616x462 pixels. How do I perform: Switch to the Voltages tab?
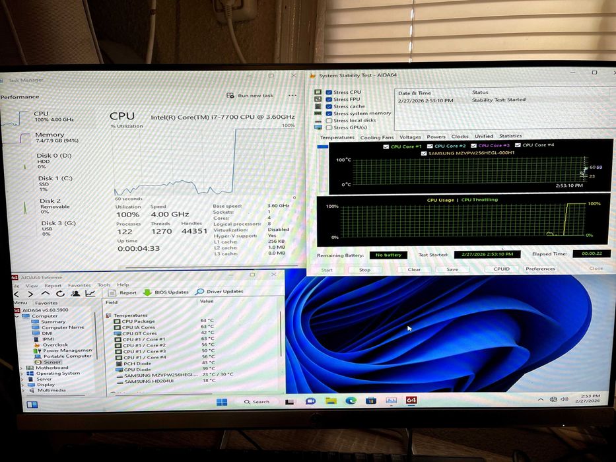pyautogui.click(x=410, y=137)
